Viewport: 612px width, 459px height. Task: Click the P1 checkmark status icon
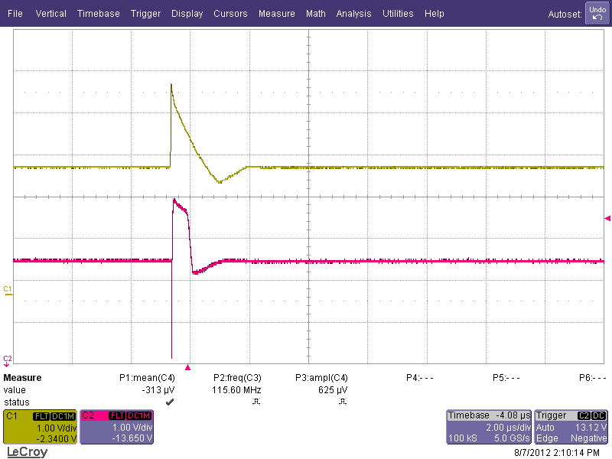coord(170,402)
